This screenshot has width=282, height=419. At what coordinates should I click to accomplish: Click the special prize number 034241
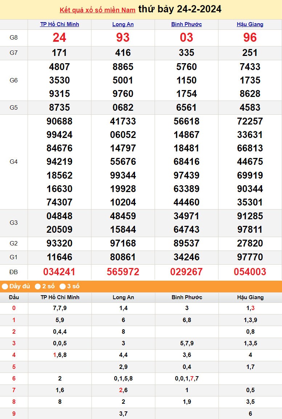tap(60, 272)
